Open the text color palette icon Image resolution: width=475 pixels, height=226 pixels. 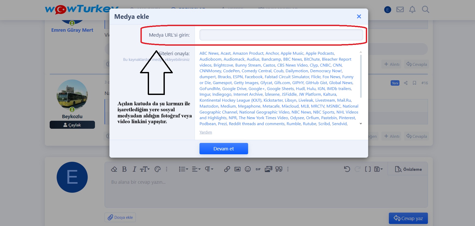(x=158, y=169)
